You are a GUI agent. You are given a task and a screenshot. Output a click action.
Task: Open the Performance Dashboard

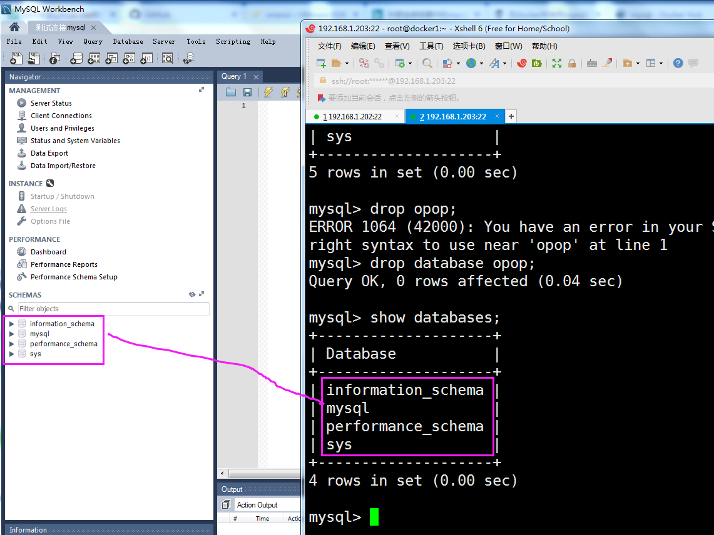click(48, 252)
